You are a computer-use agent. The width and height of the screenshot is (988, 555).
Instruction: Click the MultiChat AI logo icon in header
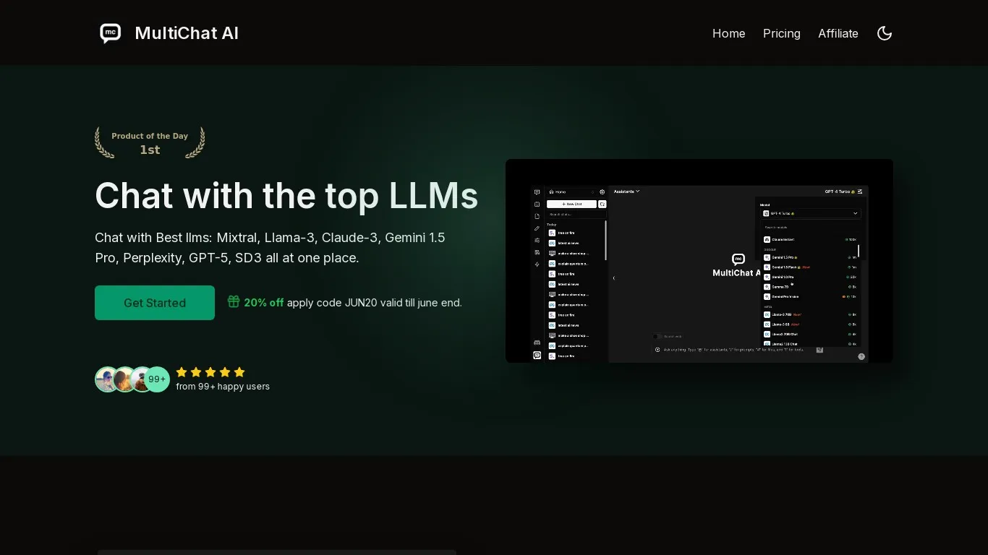point(111,33)
